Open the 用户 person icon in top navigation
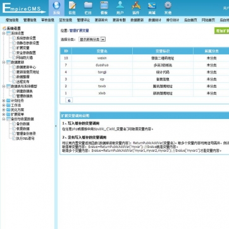This screenshot has height=229, width=229. tap(120, 6)
